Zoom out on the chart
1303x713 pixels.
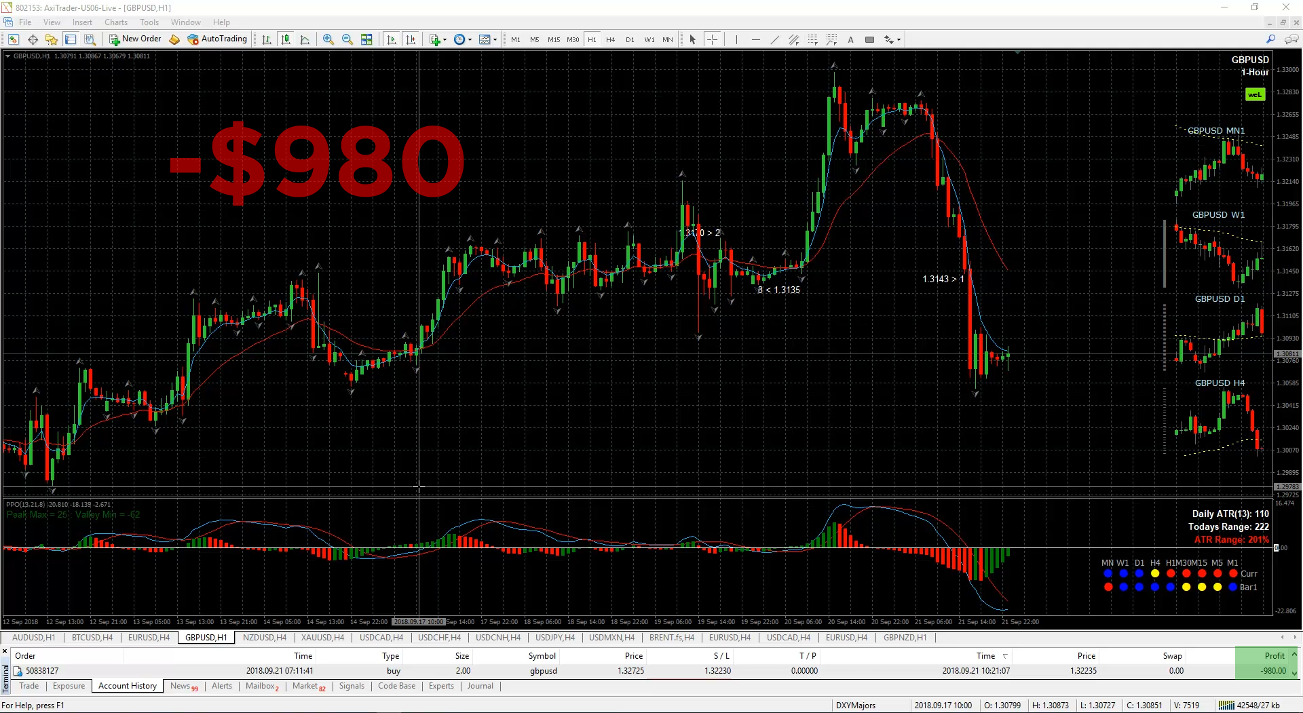point(347,39)
